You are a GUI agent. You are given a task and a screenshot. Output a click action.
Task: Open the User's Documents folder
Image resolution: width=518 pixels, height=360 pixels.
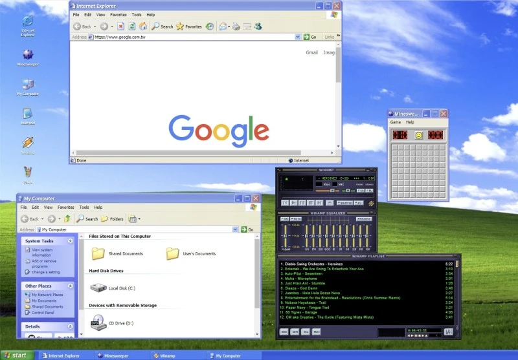click(191, 253)
